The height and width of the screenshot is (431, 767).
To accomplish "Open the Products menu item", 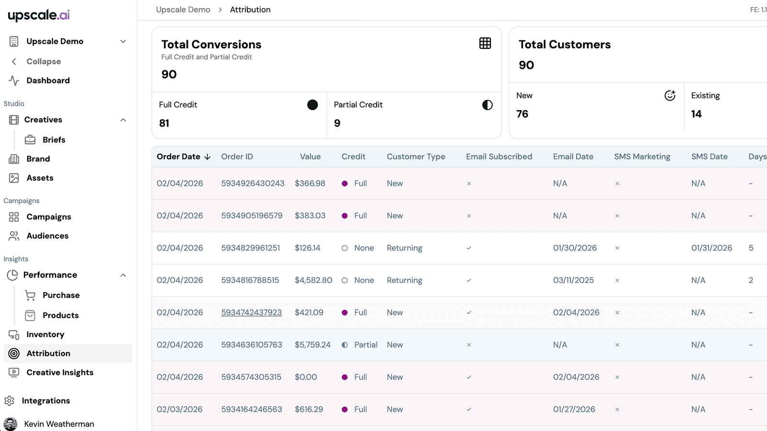I will pyautogui.click(x=60, y=315).
